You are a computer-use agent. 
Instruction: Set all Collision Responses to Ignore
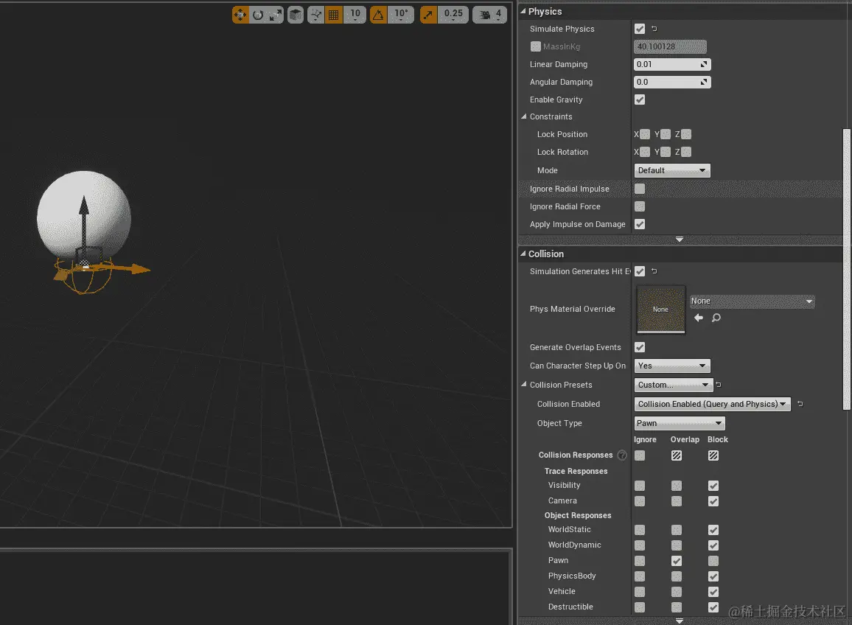(x=640, y=455)
